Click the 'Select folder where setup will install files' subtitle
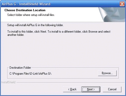Screen dimensions: 126x96 pos(31,15)
